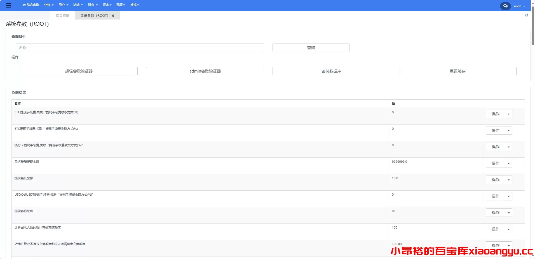Click the admin谷歌验证器 button
This screenshot has height=259, width=535.
click(x=205, y=71)
